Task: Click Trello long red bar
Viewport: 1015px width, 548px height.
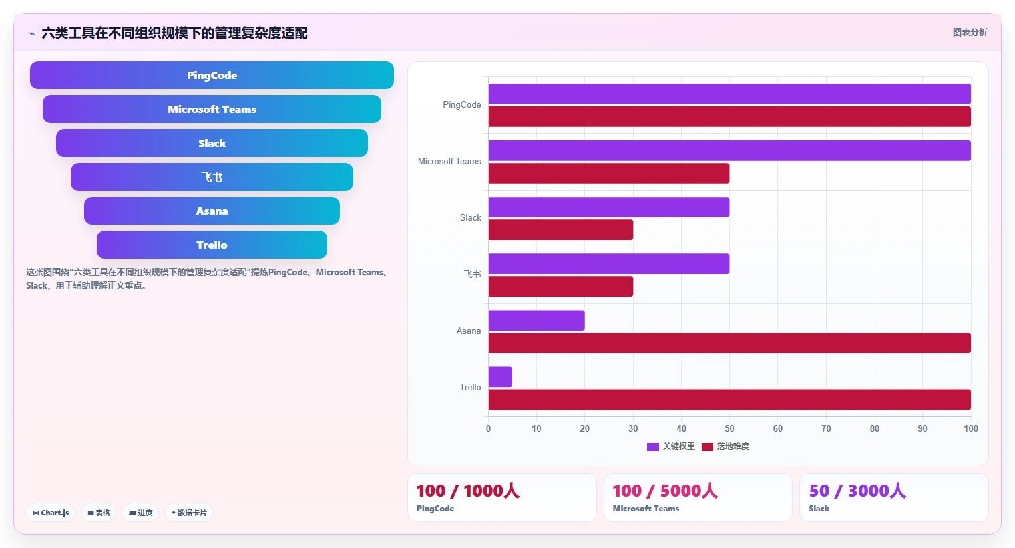Action: (x=729, y=399)
